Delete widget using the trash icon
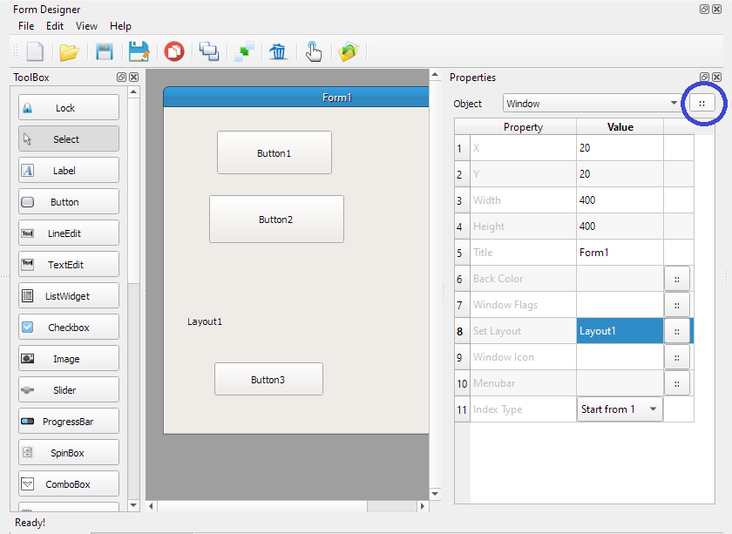The image size is (732, 534). [x=278, y=51]
